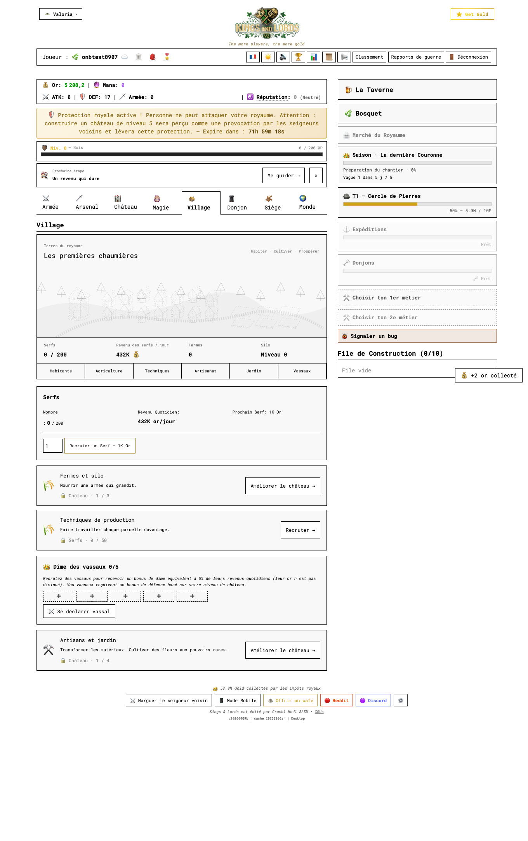Switch to the Arsenal tab
This screenshot has width=528, height=841.
click(87, 202)
